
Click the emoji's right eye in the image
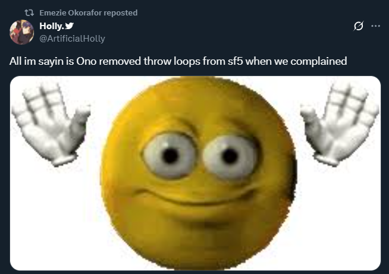click(230, 157)
